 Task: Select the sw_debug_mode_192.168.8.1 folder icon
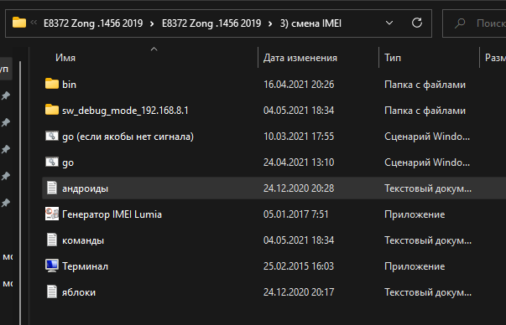(52, 110)
